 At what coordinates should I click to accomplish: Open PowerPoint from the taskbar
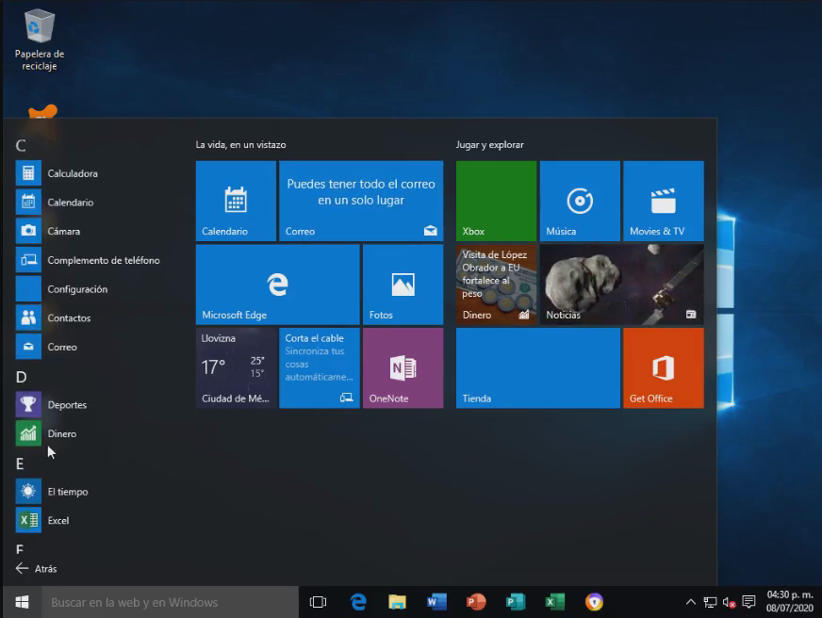tap(476, 602)
